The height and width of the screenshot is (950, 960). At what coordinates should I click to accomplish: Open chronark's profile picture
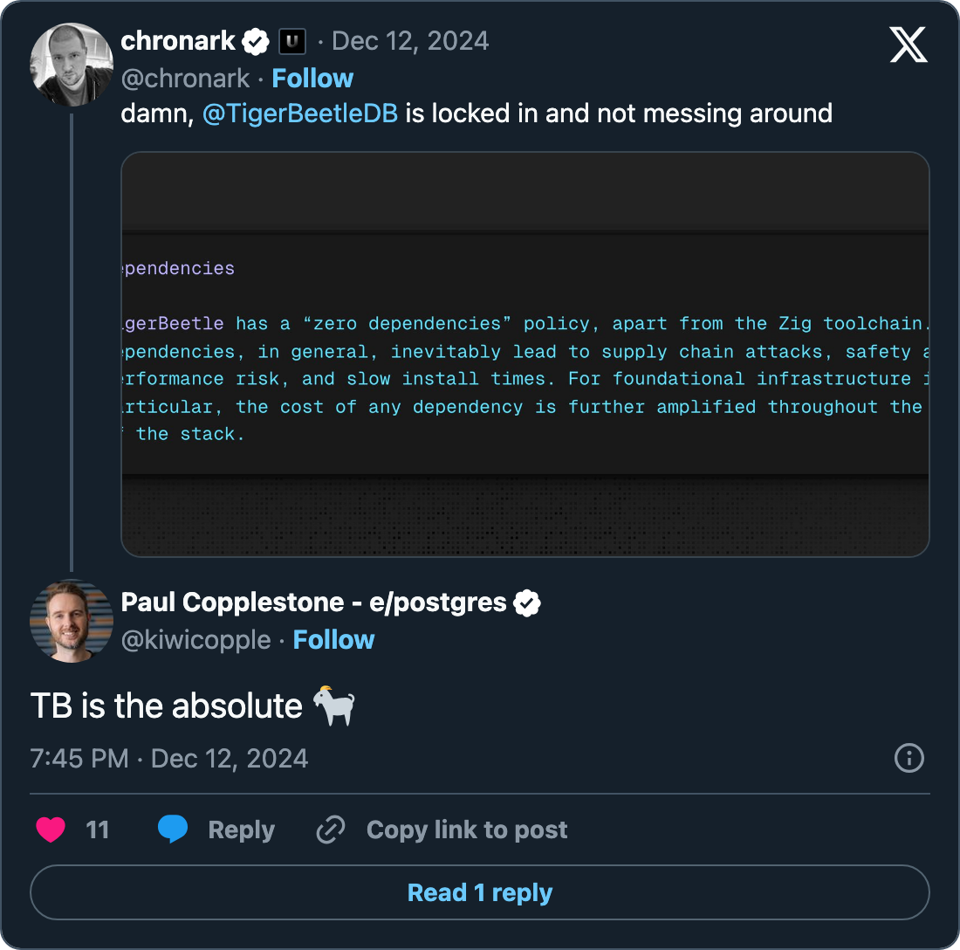point(72,65)
